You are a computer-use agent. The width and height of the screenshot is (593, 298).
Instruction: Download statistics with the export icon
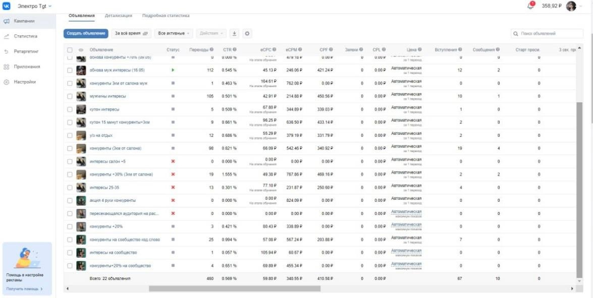point(235,34)
